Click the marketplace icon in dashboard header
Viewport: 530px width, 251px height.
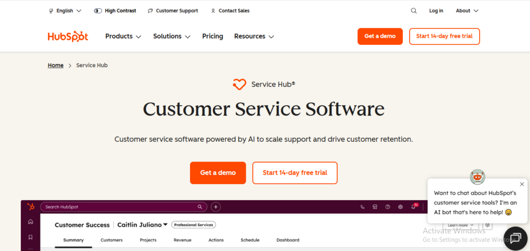375,206
